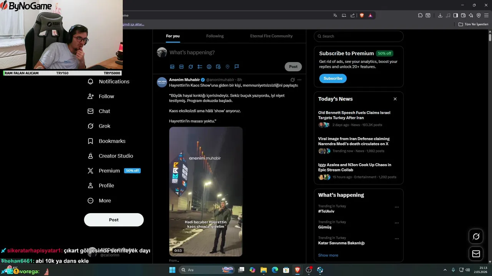Click the Subscribe button
492x276 pixels.
[333, 79]
